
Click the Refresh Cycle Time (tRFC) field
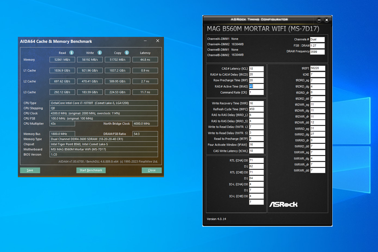click(x=256, y=109)
